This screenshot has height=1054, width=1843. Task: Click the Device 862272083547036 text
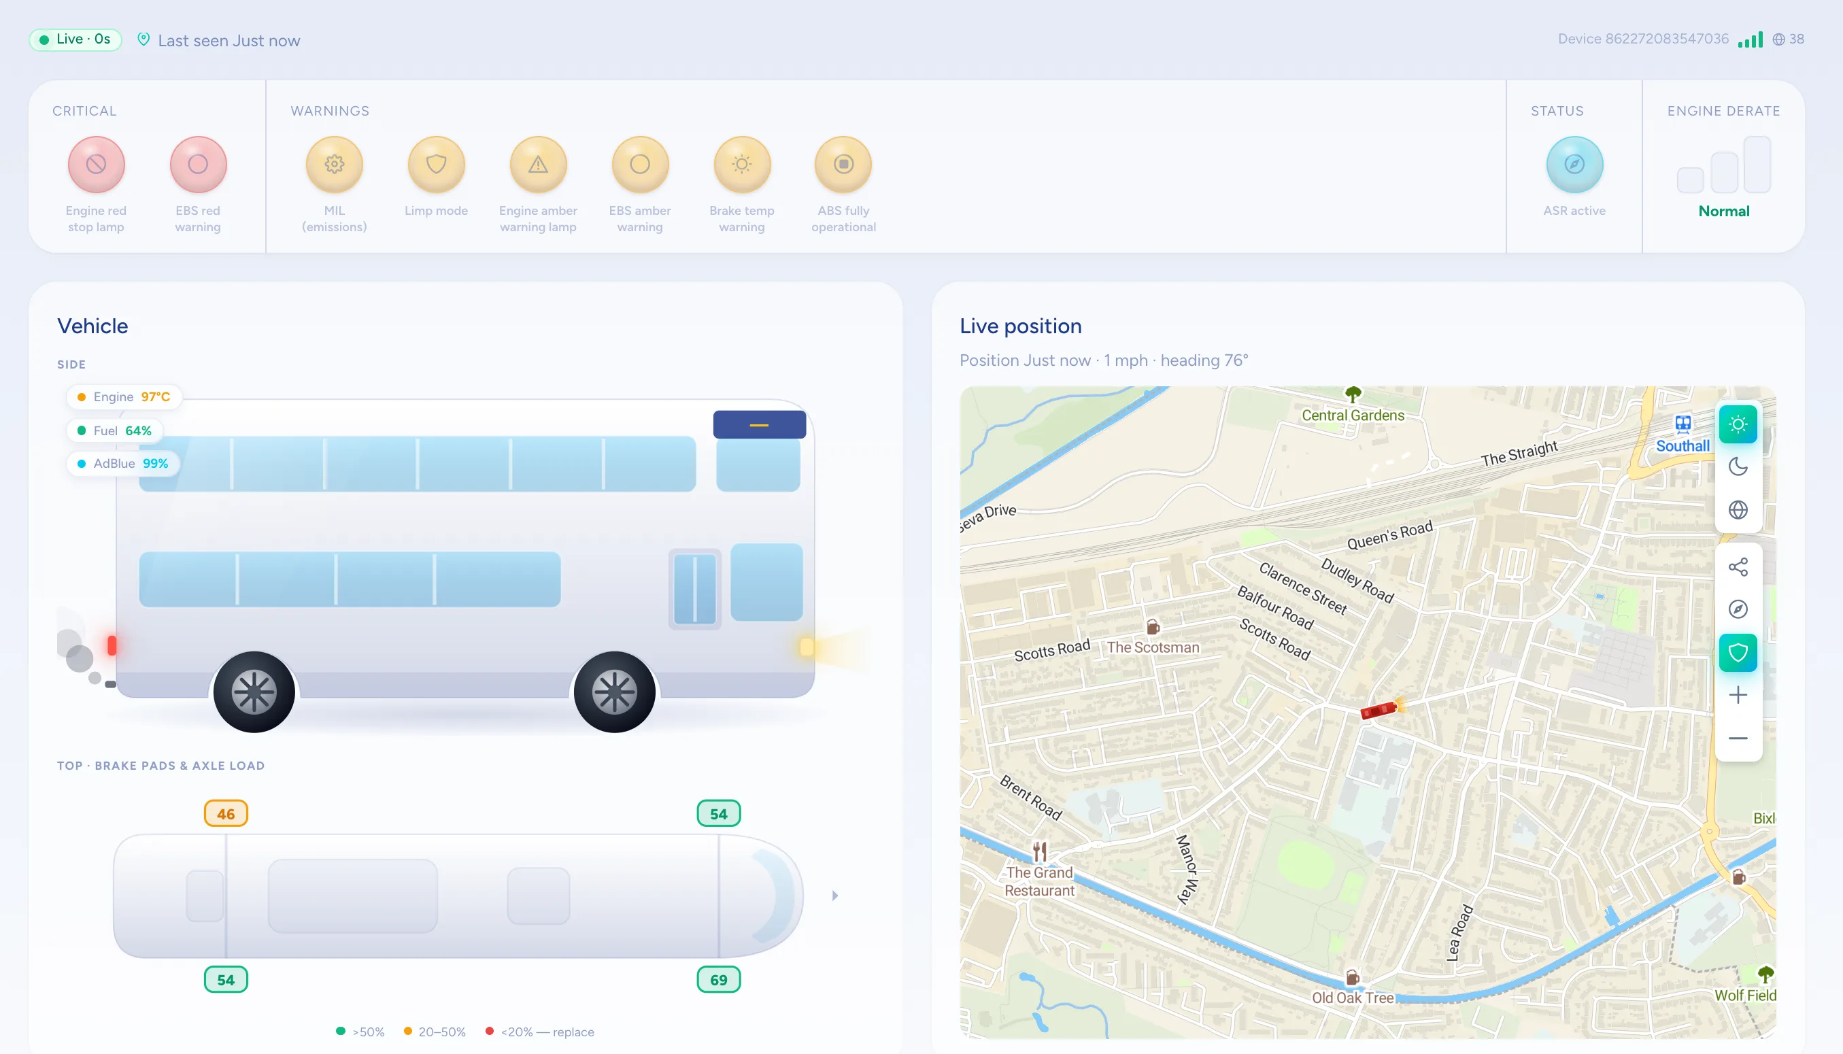coord(1643,39)
